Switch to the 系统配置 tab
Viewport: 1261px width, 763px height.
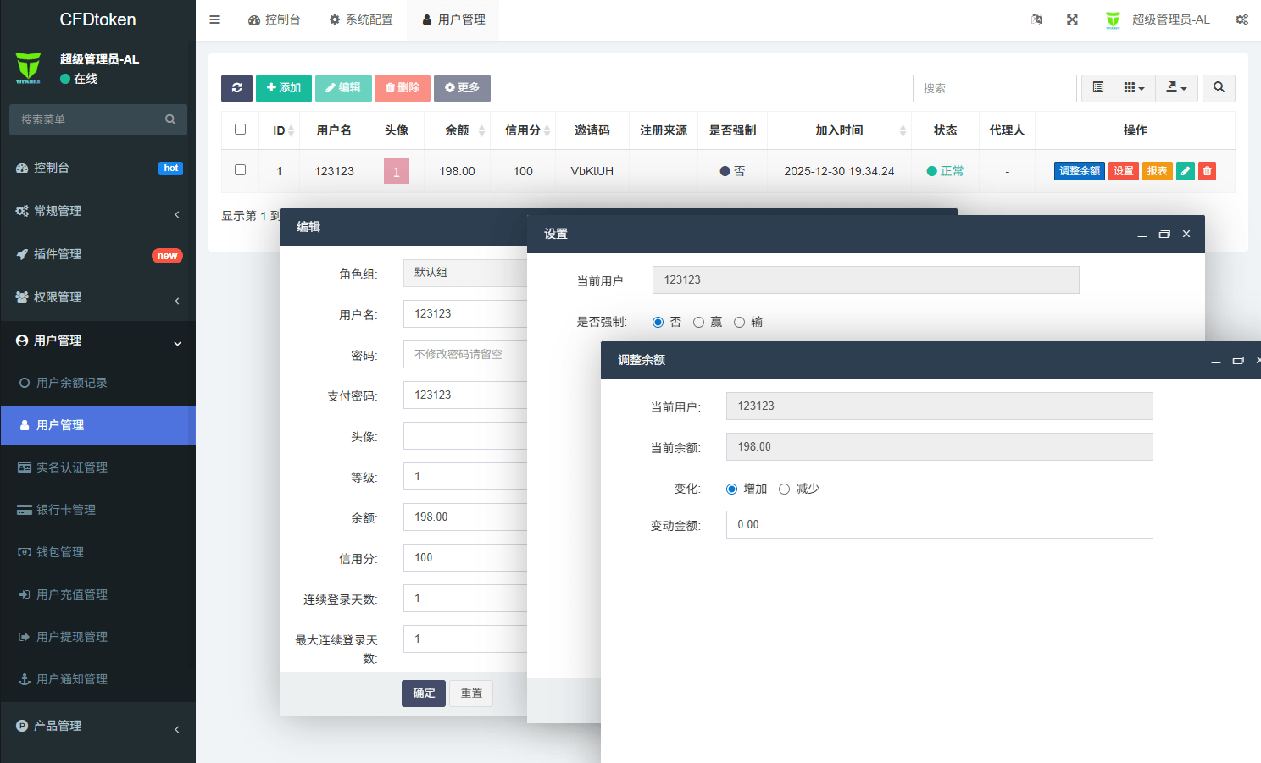361,19
